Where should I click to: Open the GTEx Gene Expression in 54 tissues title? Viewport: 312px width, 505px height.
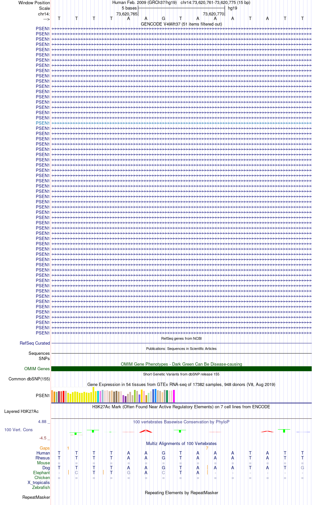click(181, 384)
